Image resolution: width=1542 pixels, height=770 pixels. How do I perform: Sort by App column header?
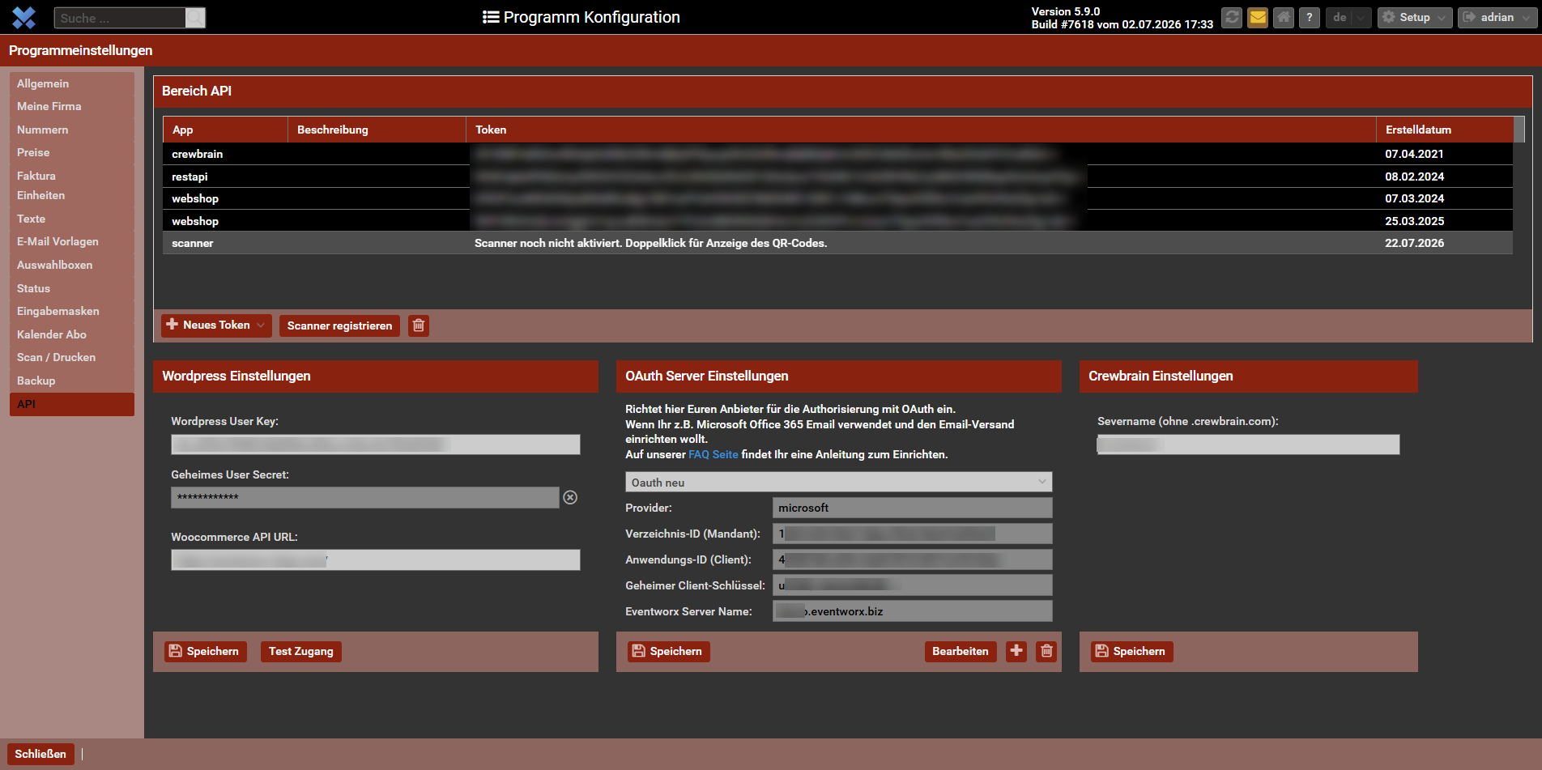pos(225,130)
